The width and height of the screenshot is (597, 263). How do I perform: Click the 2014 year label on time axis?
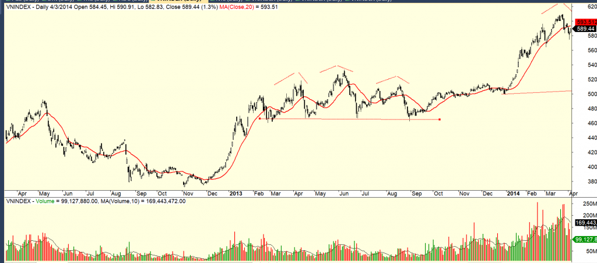click(513, 192)
